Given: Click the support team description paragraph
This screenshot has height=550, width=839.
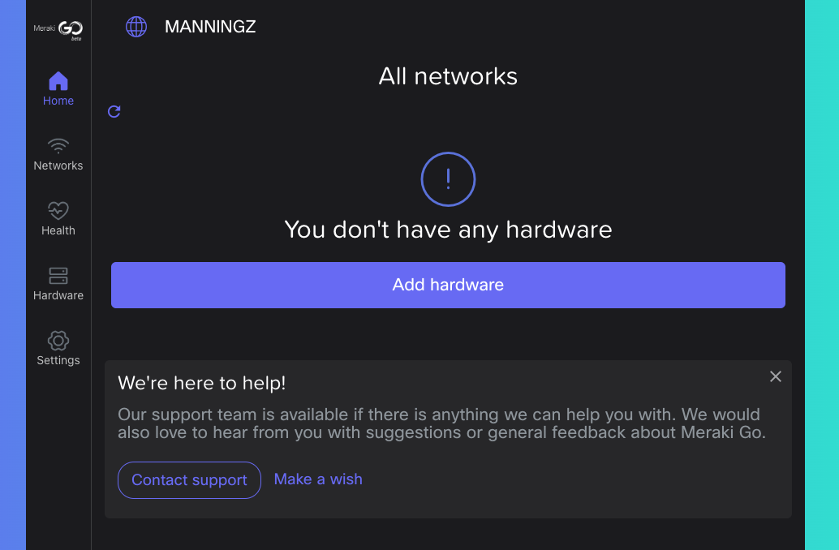Looking at the screenshot, I should (x=441, y=423).
